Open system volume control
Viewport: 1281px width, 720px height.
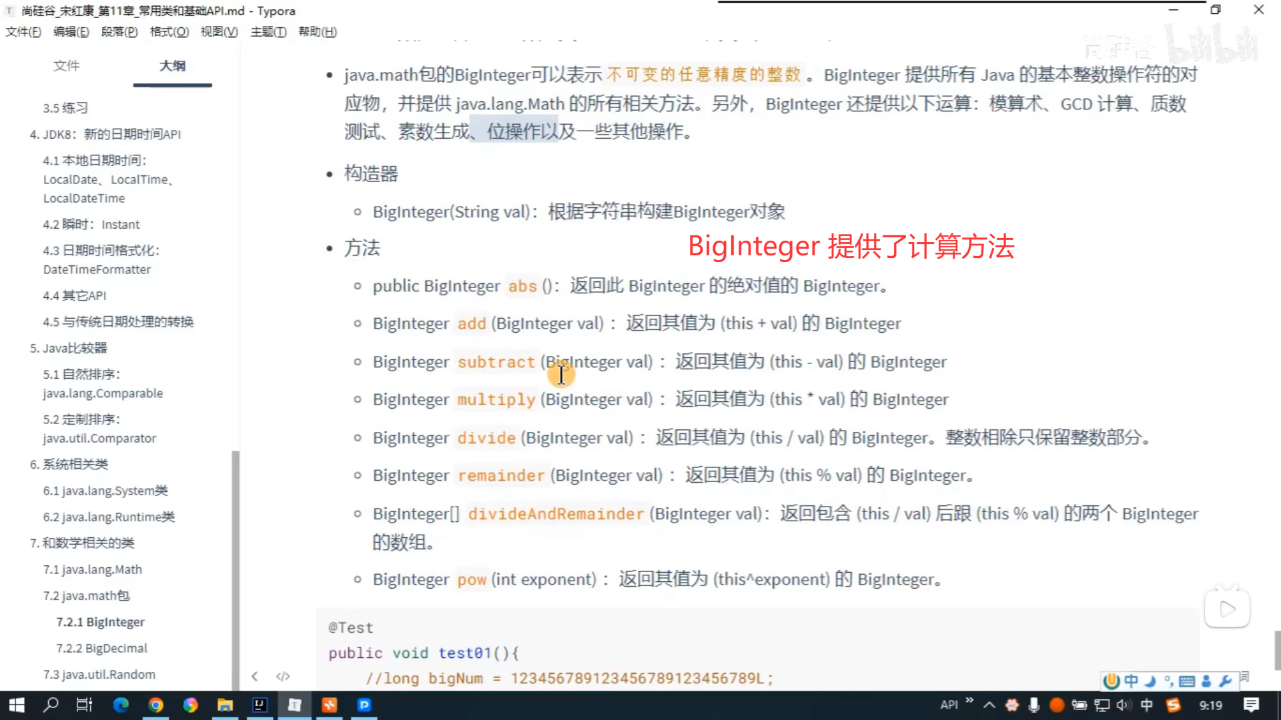click(1124, 705)
